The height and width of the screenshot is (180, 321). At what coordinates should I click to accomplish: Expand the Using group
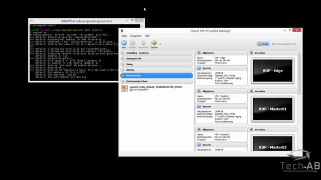[156, 64]
